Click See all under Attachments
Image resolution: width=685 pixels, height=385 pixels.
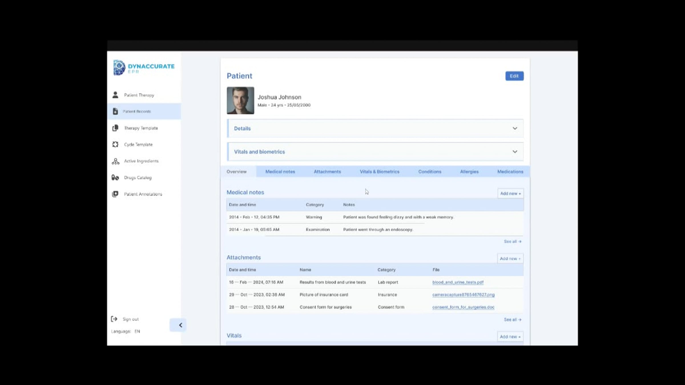(x=512, y=320)
